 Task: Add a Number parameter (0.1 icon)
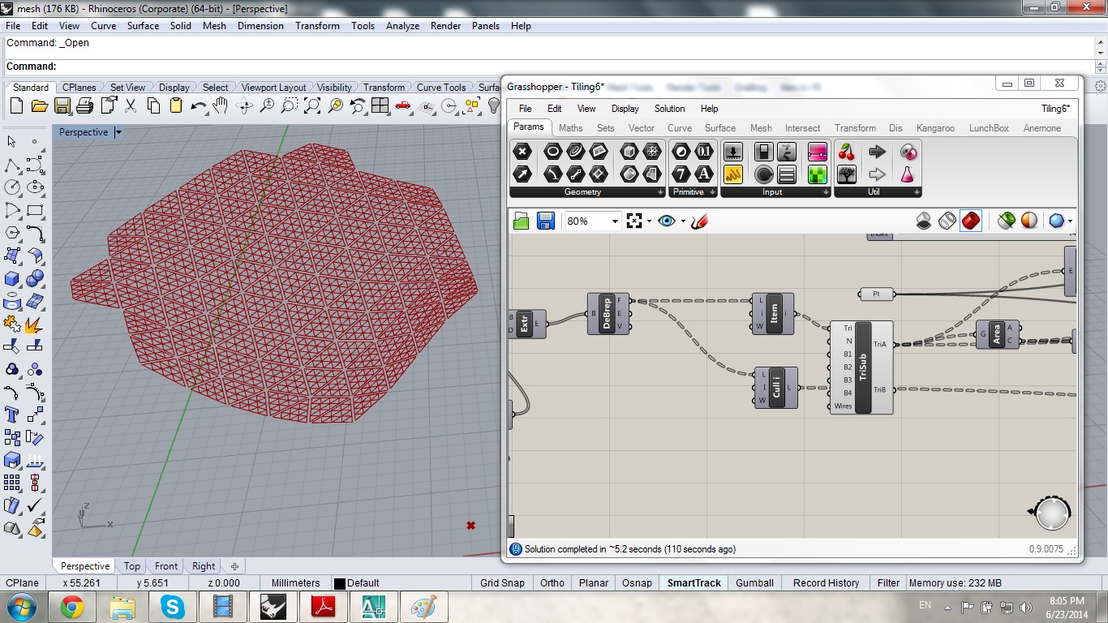tap(704, 152)
